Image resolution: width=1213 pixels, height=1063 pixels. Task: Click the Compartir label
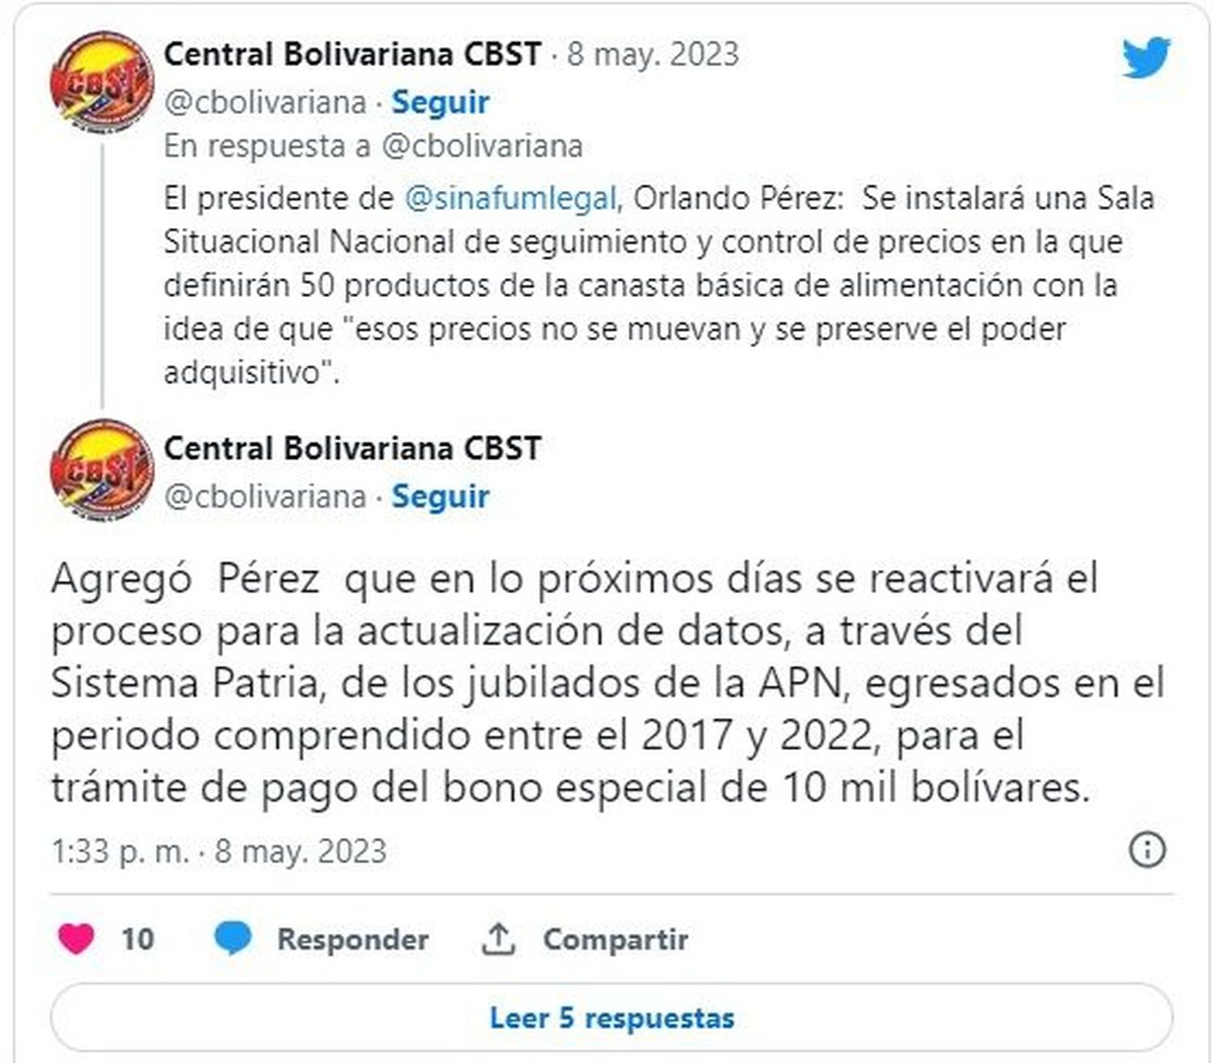[615, 939]
